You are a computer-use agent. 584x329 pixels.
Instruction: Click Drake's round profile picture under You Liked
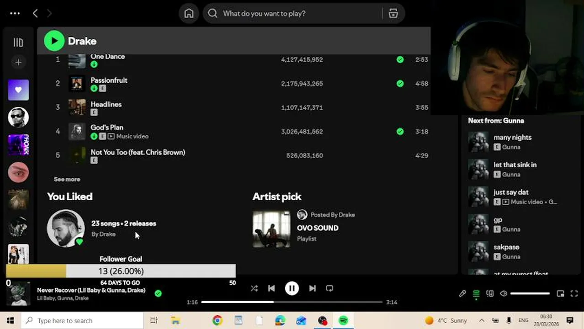pos(66,228)
